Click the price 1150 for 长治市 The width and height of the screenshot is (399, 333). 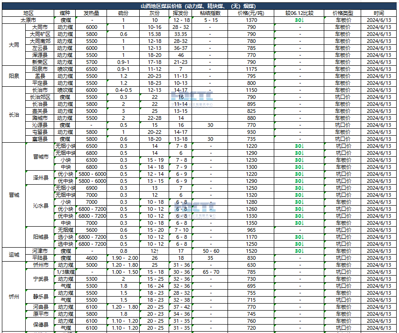251,90
